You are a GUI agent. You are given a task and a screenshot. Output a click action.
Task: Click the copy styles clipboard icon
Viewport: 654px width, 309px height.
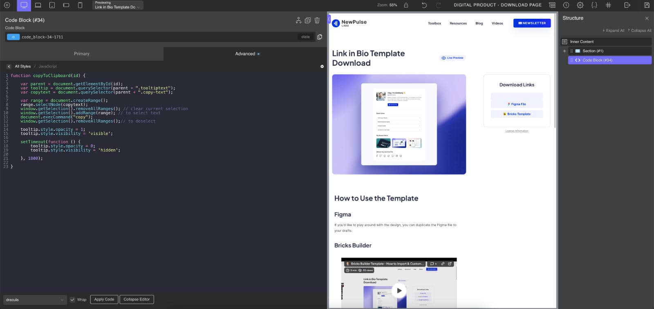click(x=320, y=37)
